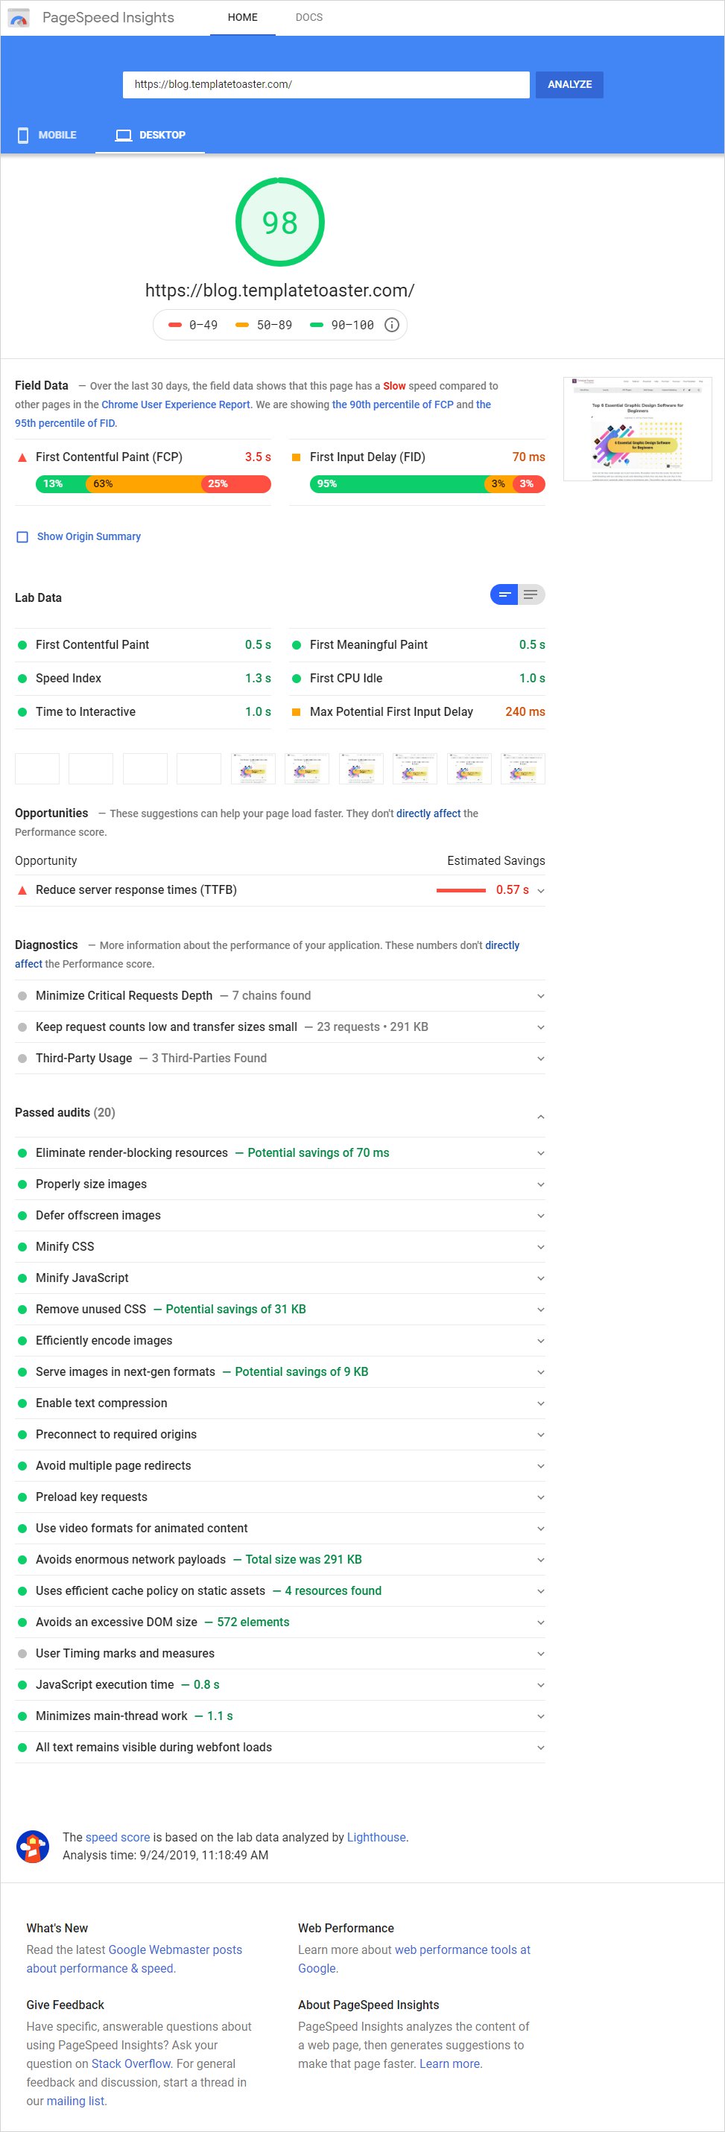Click the first filmstrip loading thumbnail
This screenshot has height=2132, width=725.
[37, 768]
